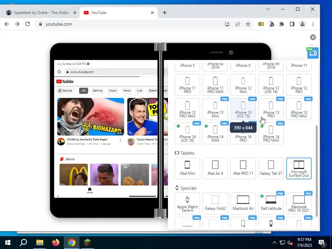
Task: Select the iPad Air 4 tablet
Action: tap(215, 168)
